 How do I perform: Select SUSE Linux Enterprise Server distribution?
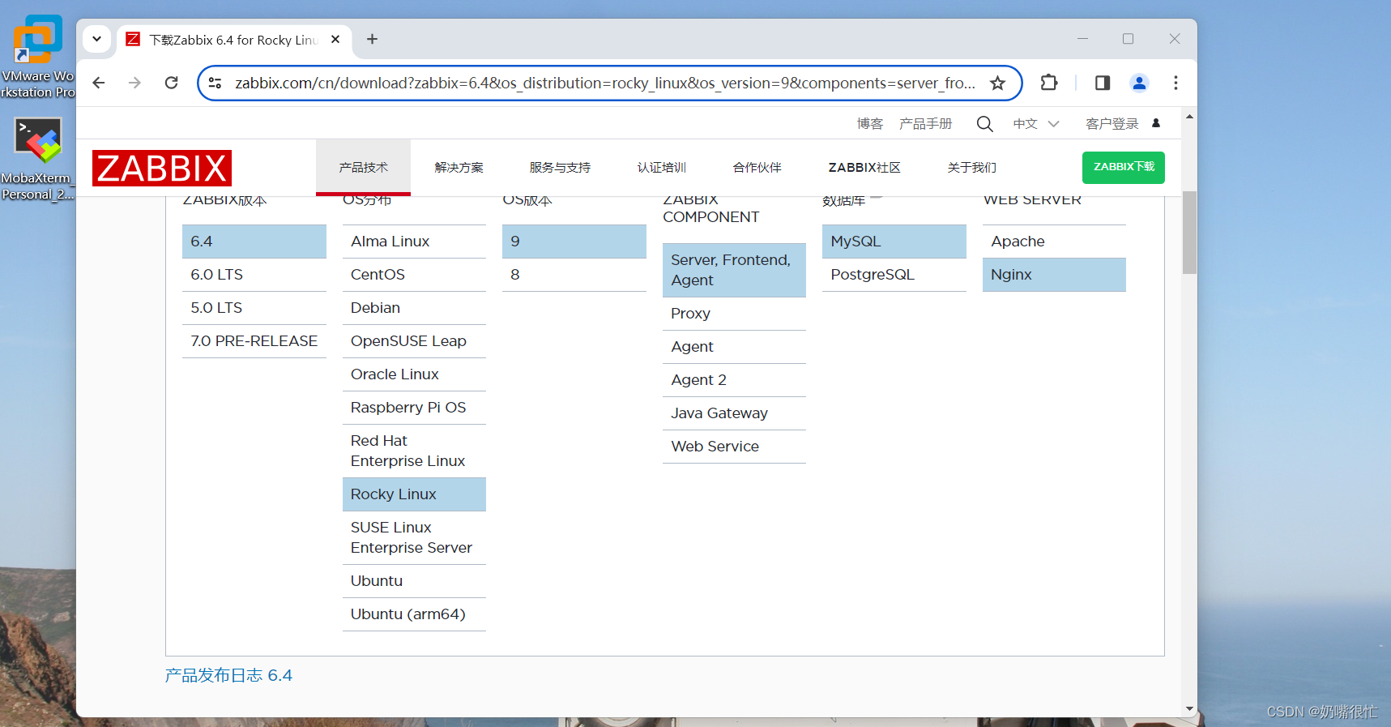[x=414, y=537]
